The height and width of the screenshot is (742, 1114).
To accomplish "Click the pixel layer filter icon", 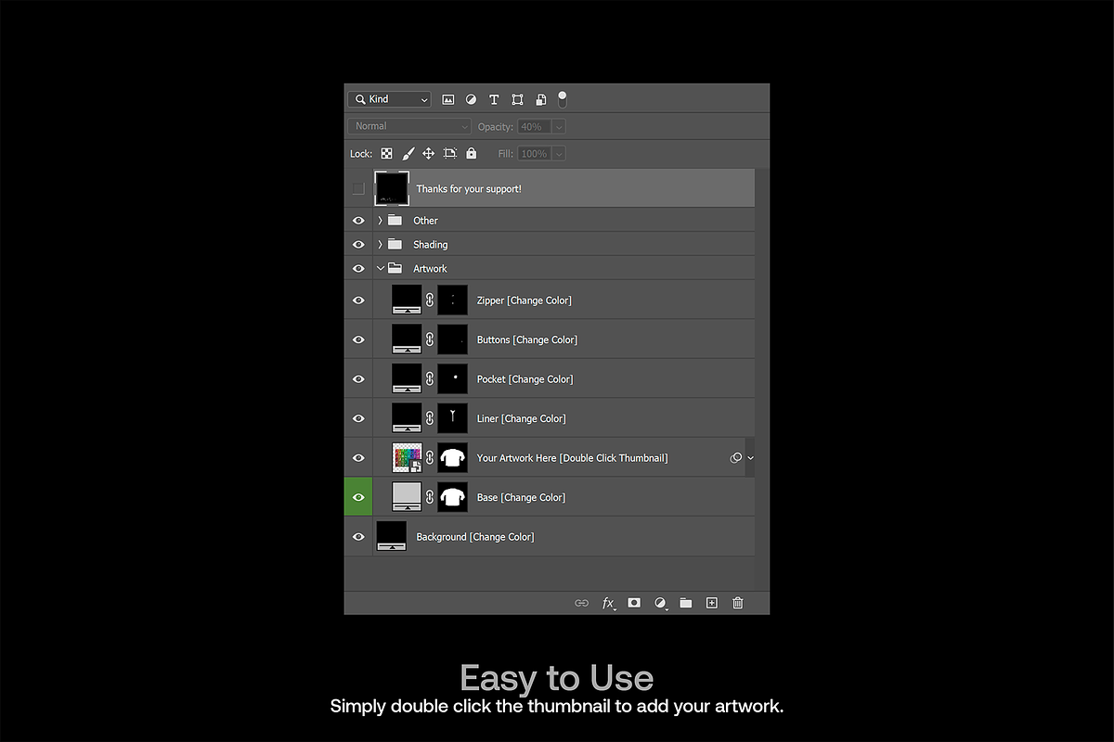I will click(448, 99).
